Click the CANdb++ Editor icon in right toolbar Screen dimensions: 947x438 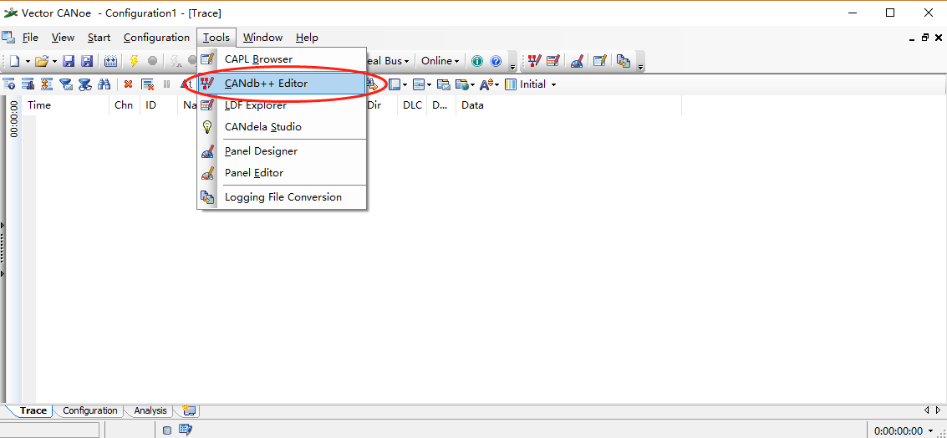coord(534,61)
